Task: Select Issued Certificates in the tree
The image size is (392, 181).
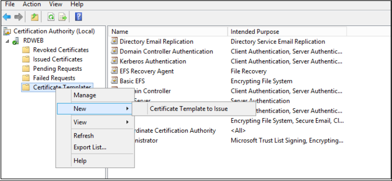Action: pyautogui.click(x=58, y=59)
